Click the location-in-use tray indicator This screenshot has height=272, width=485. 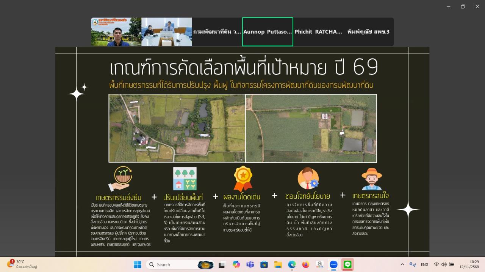(414, 264)
